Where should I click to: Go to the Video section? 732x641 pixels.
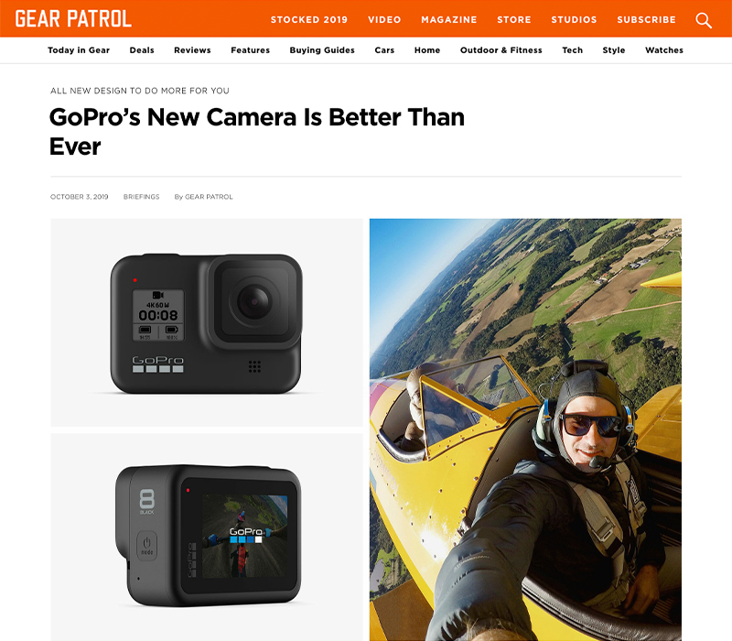tap(384, 19)
